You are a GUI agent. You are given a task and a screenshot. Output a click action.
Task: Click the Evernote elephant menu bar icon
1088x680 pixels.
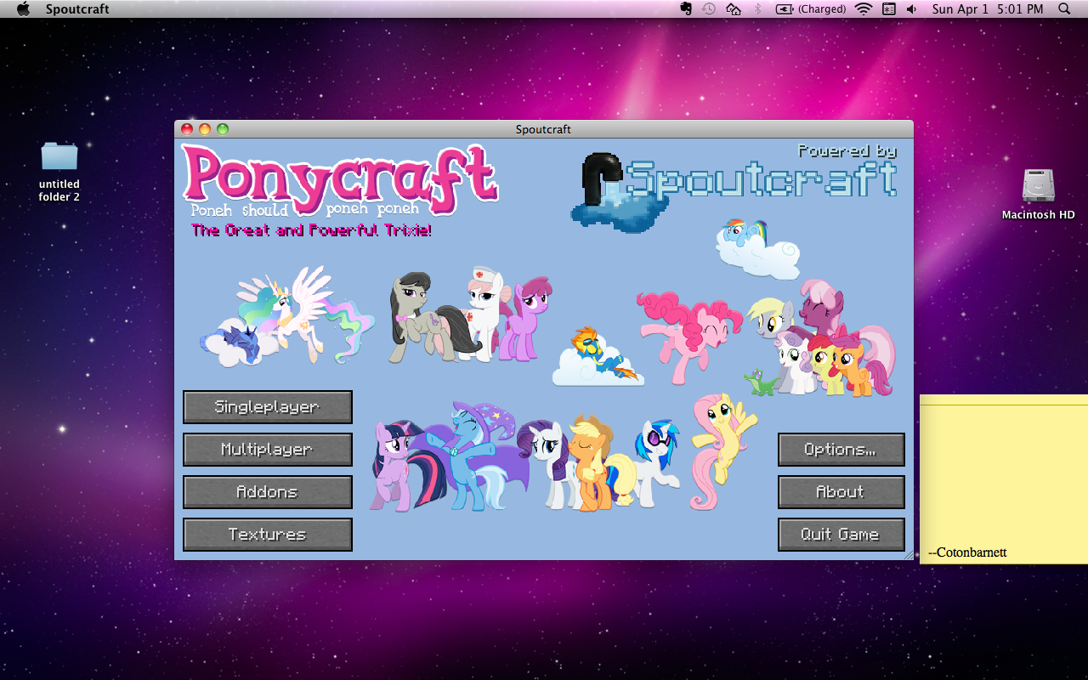686,9
